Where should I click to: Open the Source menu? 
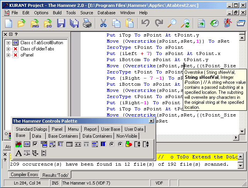pyautogui.click(x=86, y=13)
